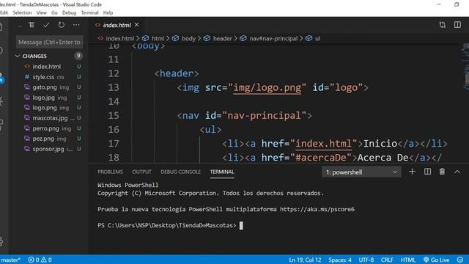Open pez.png in the changes list
The height and width of the screenshot is (264, 469).
[x=43, y=139]
